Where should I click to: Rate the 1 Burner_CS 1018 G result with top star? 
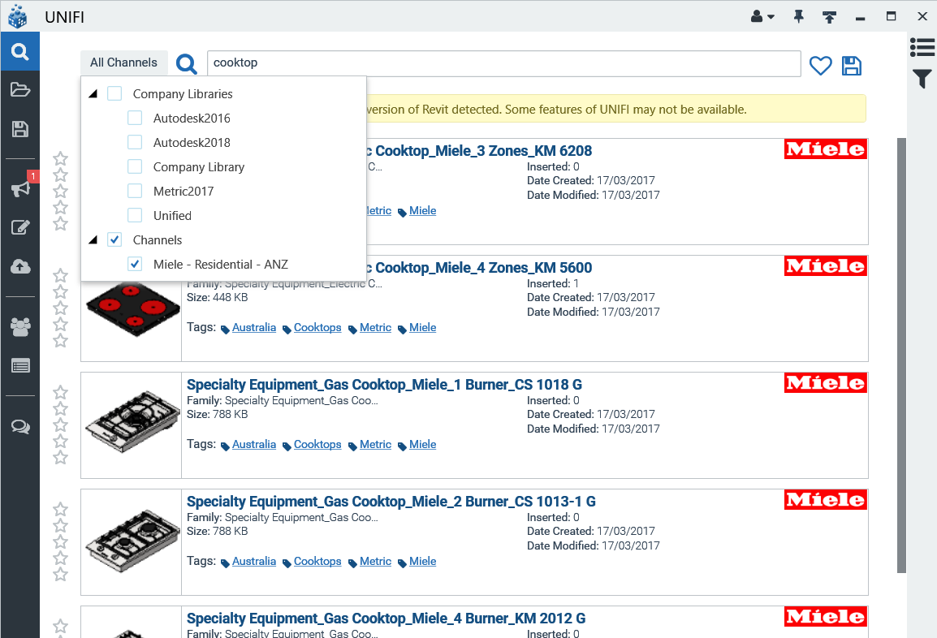[60, 393]
